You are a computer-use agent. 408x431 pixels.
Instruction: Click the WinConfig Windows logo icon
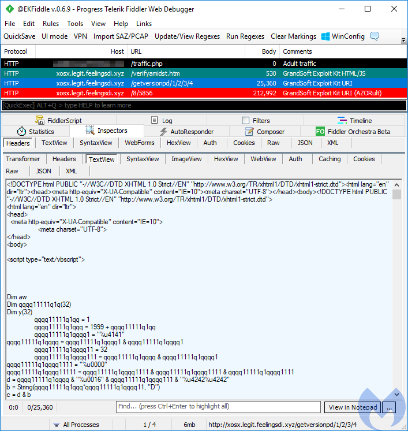(x=325, y=36)
